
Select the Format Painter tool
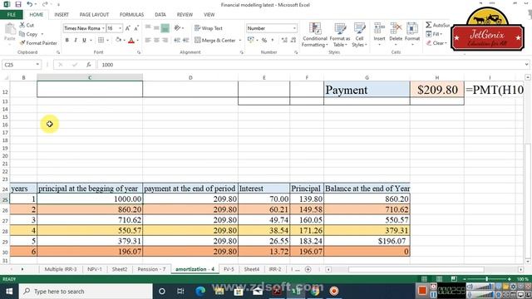[38, 43]
